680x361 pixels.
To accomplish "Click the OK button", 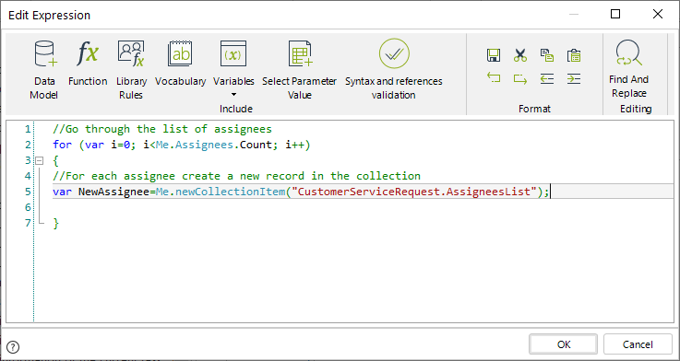I will click(564, 344).
